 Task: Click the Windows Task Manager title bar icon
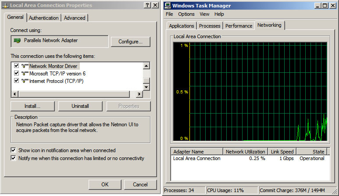point(168,6)
